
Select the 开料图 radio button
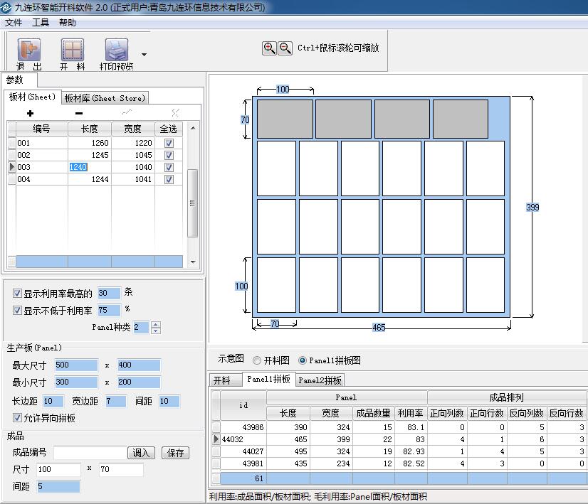click(x=258, y=359)
